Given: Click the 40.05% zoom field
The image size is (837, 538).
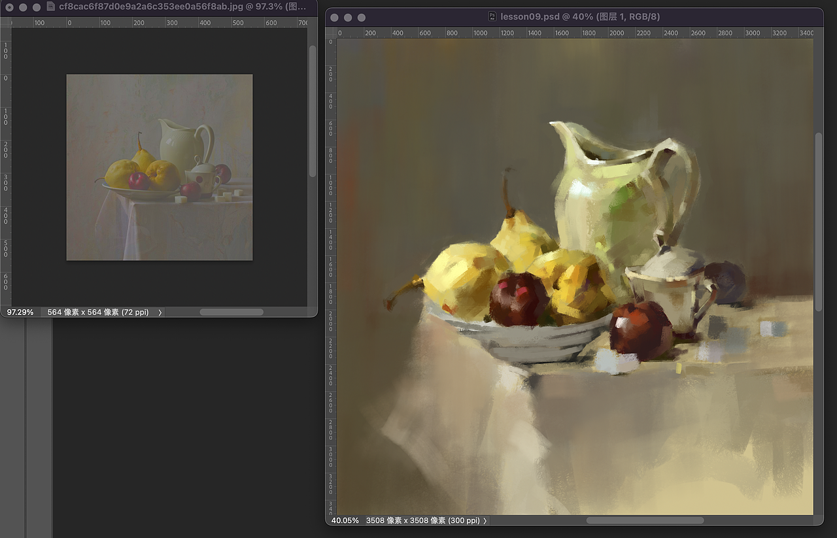Looking at the screenshot, I should pyautogui.click(x=344, y=520).
